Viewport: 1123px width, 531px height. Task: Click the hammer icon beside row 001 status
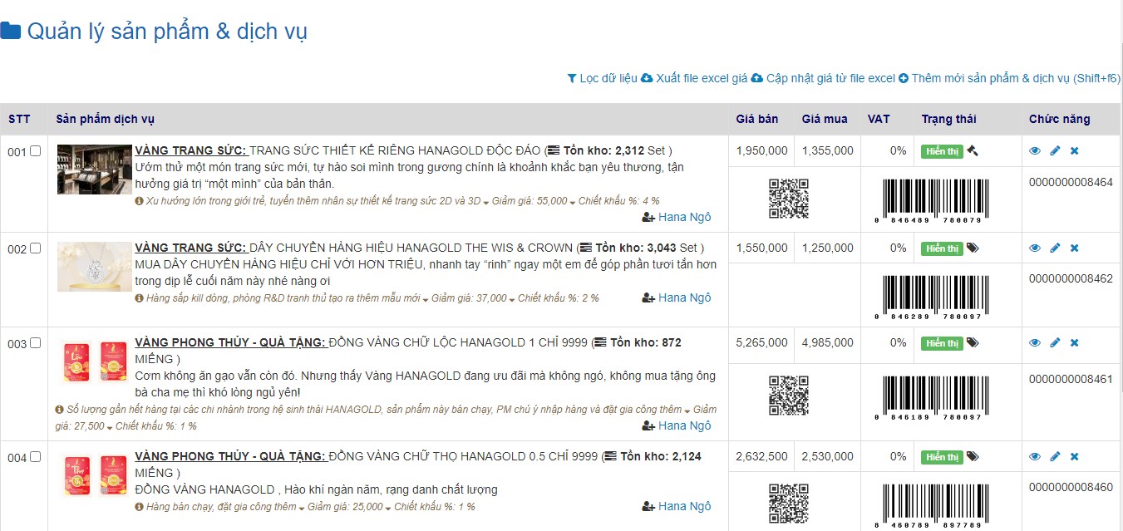click(973, 151)
